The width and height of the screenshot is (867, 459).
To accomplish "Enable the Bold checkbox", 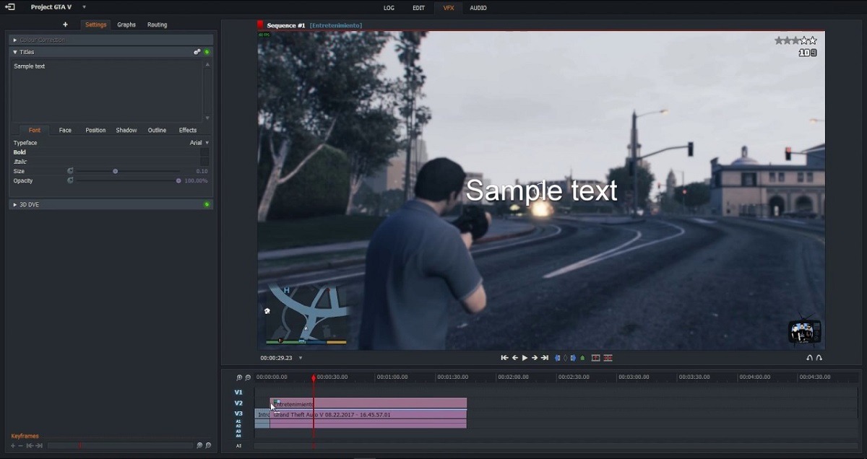I will (x=204, y=152).
